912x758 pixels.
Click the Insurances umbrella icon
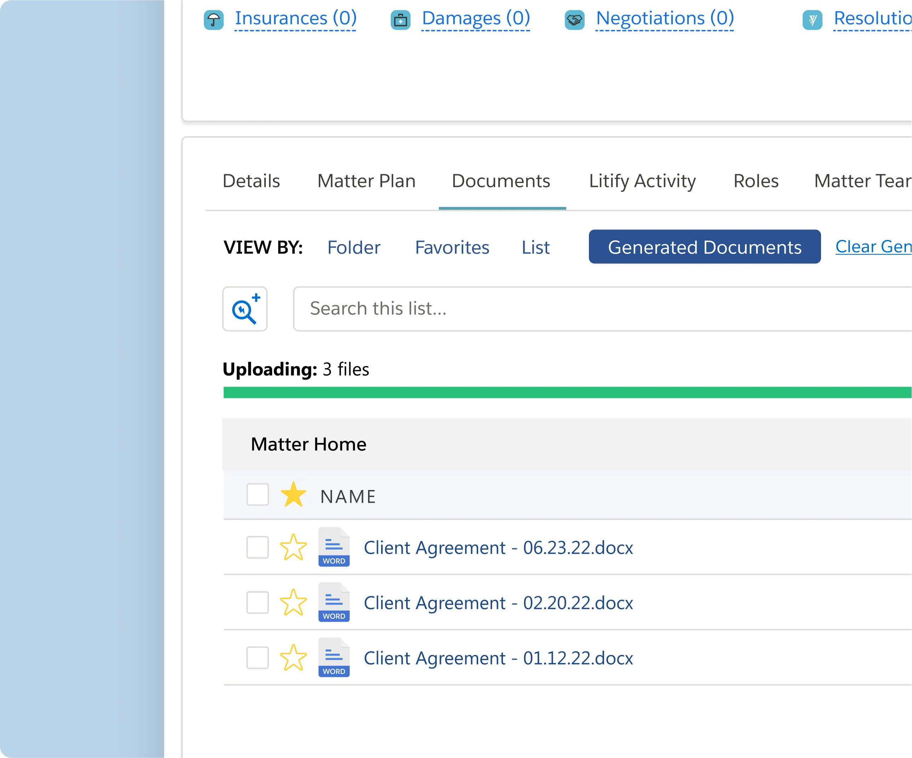click(213, 20)
